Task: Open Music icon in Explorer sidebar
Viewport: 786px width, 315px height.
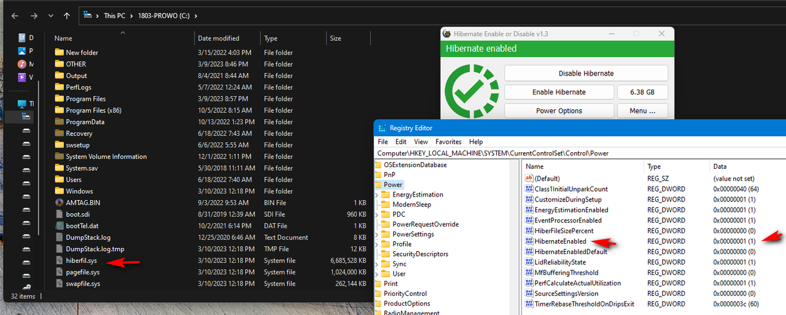Action: tap(22, 64)
